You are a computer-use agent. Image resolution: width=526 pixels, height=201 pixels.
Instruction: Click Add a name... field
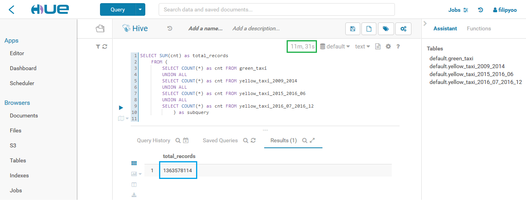click(206, 28)
